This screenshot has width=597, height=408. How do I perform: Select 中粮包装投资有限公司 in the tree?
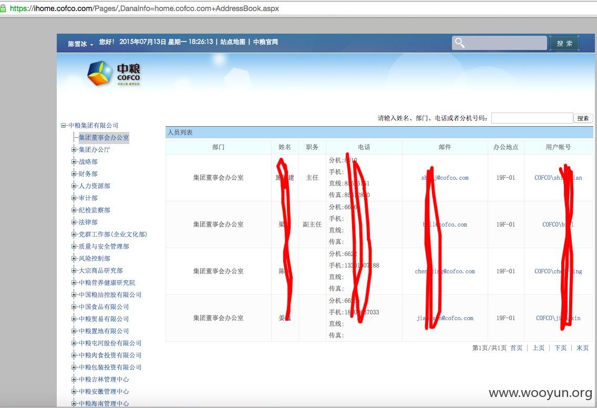(110, 367)
